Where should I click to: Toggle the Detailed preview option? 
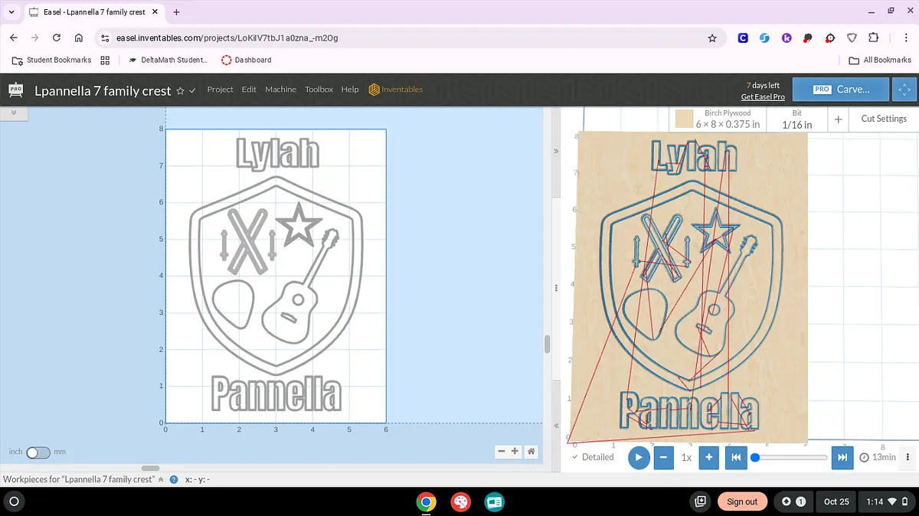593,457
